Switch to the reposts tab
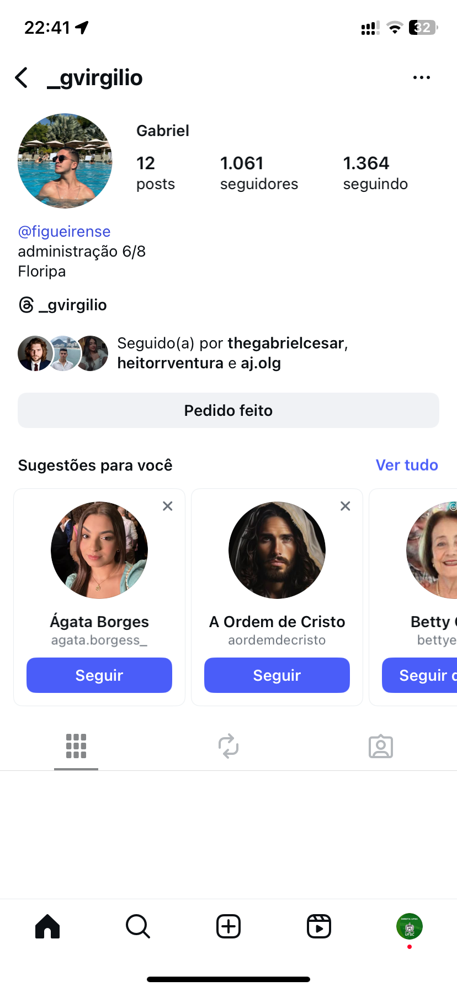 [228, 746]
